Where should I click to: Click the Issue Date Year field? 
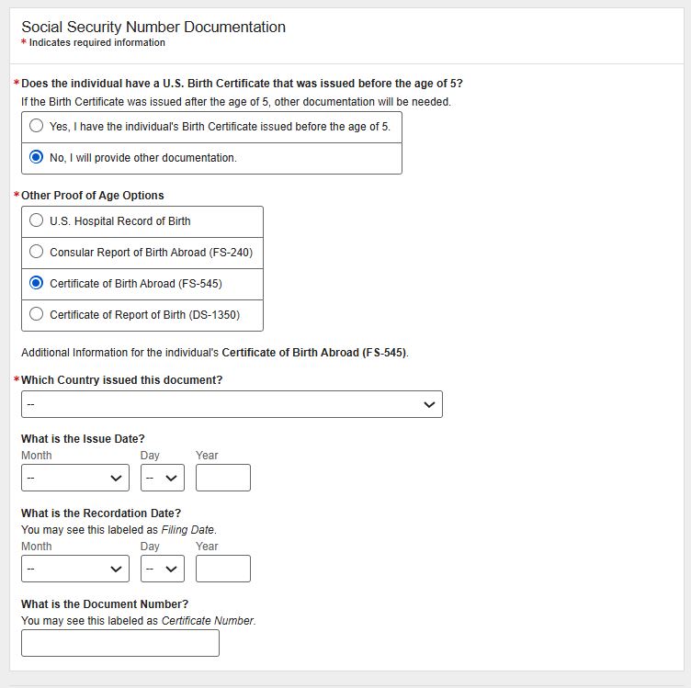(x=222, y=478)
